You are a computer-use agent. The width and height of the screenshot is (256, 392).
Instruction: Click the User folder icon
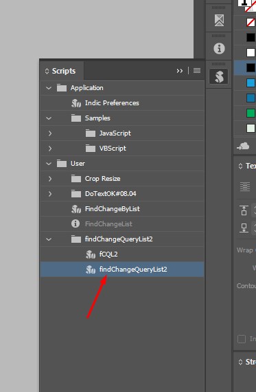62,164
